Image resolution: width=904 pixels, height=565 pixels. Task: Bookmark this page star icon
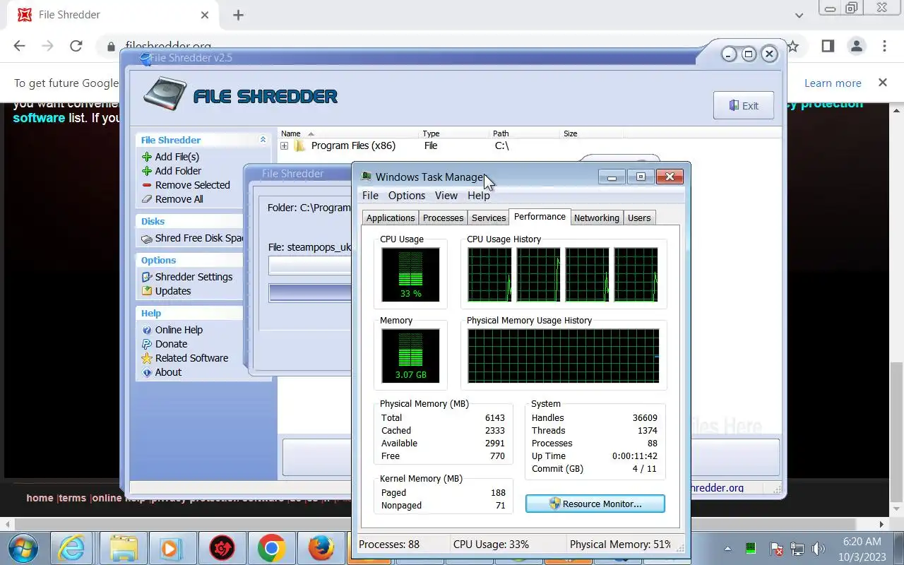pyautogui.click(x=792, y=46)
